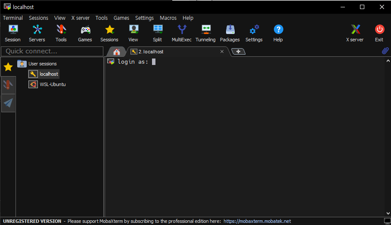Click the Quick connect input field
The image size is (391, 225).
(x=52, y=51)
